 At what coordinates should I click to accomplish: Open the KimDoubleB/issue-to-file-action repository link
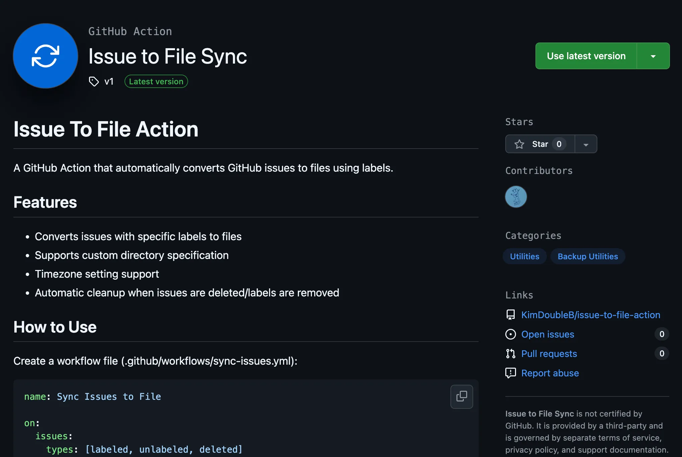[x=591, y=315]
